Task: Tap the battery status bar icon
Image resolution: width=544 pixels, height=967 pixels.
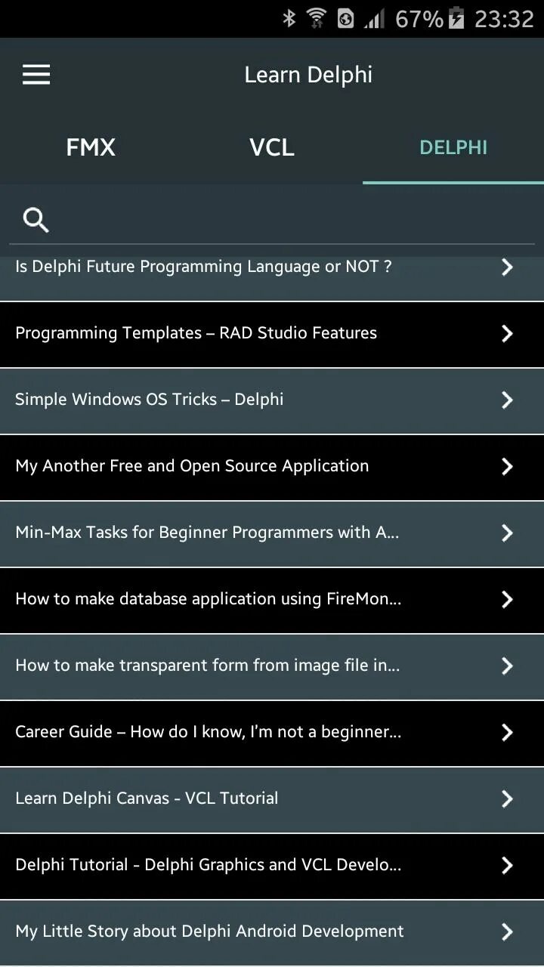Action: (456, 18)
